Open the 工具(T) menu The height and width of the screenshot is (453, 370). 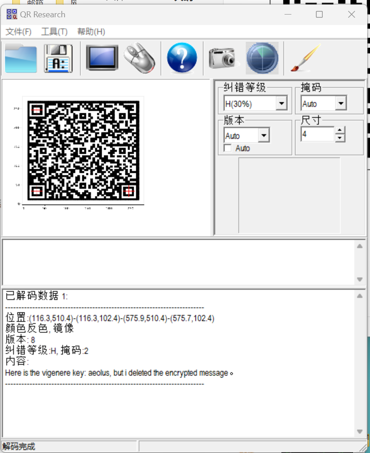point(54,31)
